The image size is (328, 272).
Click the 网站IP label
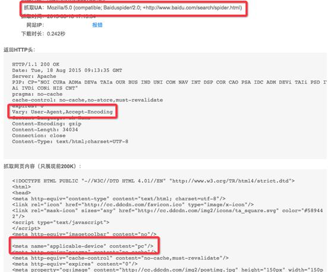(x=35, y=25)
